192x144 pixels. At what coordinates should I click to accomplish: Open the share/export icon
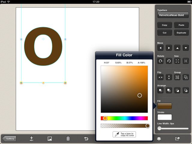tap(177, 139)
